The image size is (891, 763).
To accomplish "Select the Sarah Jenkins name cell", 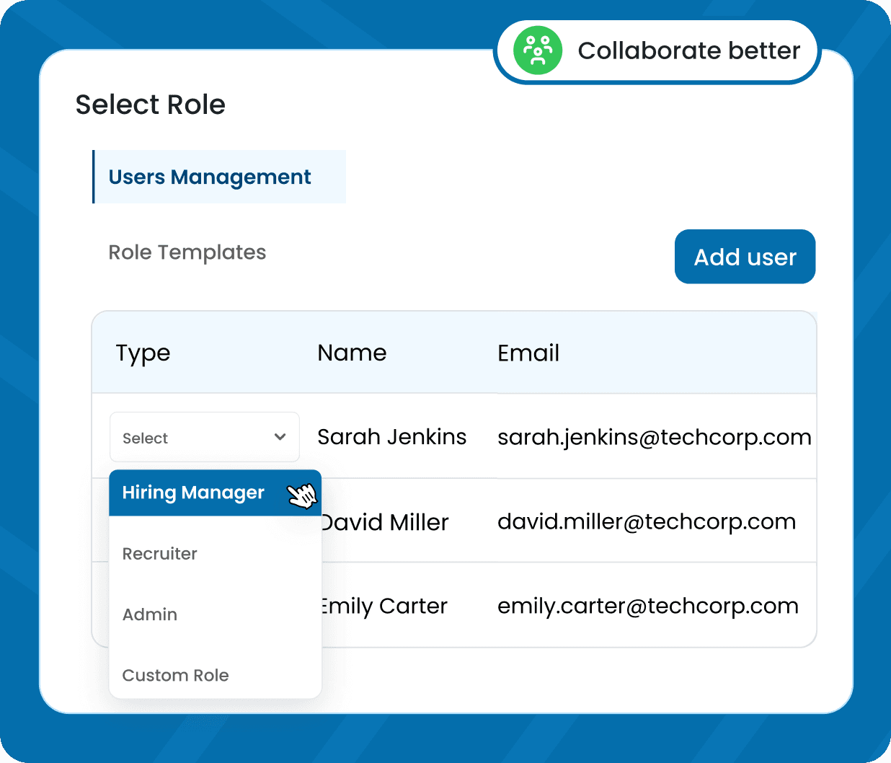I will pyautogui.click(x=391, y=437).
